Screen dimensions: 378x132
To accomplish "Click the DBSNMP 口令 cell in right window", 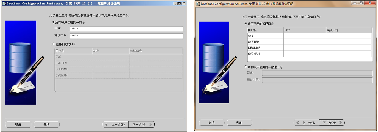I will point(305,48).
